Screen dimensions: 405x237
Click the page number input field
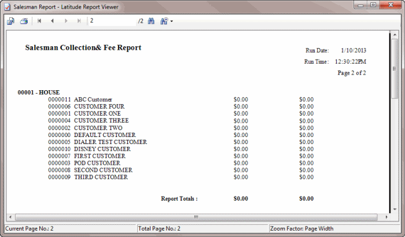click(112, 21)
